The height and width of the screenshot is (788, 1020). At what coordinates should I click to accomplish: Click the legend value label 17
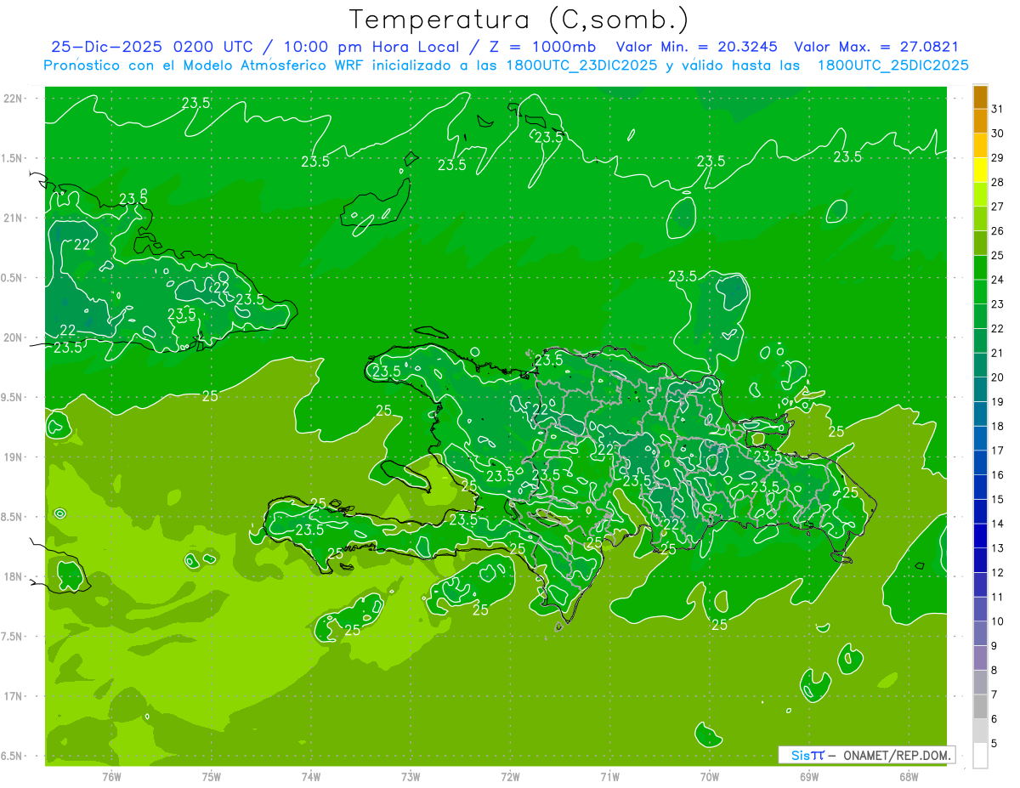[998, 451]
